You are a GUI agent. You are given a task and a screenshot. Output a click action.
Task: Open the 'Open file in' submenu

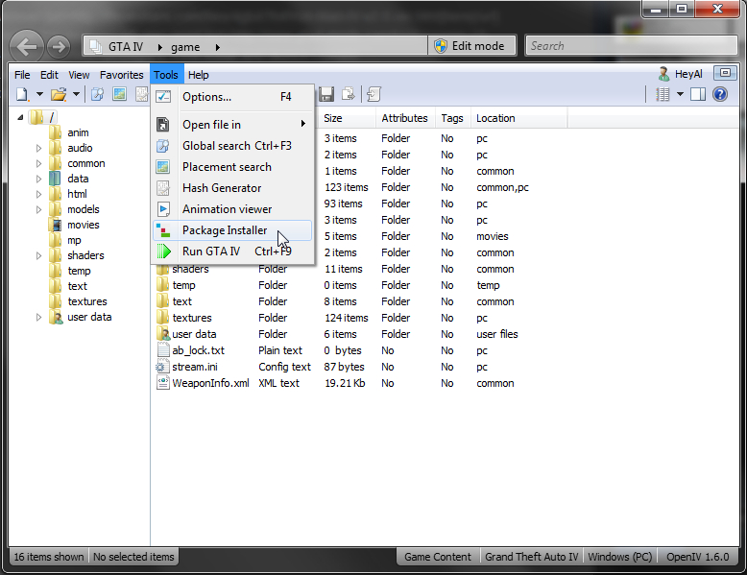click(x=232, y=125)
